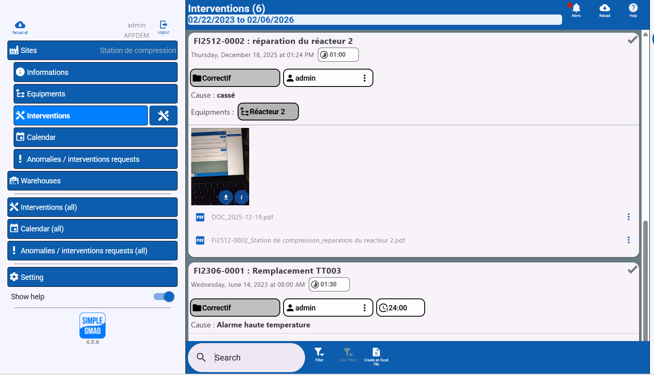The width and height of the screenshot is (654, 375).
Task: Click the text Cause : cassé
Action: pos(213,95)
